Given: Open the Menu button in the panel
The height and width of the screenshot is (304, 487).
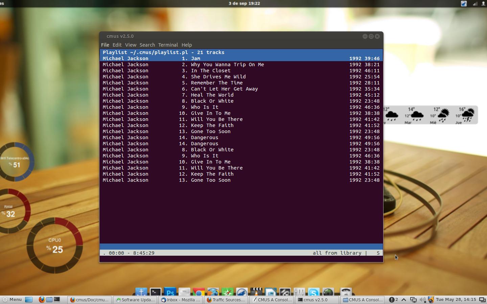Looking at the screenshot, I should tap(12, 300).
